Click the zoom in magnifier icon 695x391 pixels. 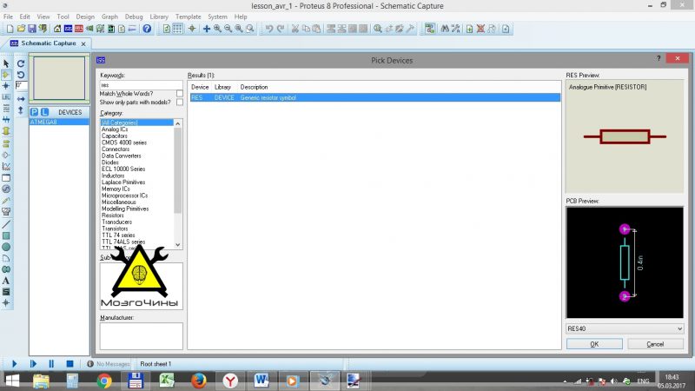tap(217, 29)
